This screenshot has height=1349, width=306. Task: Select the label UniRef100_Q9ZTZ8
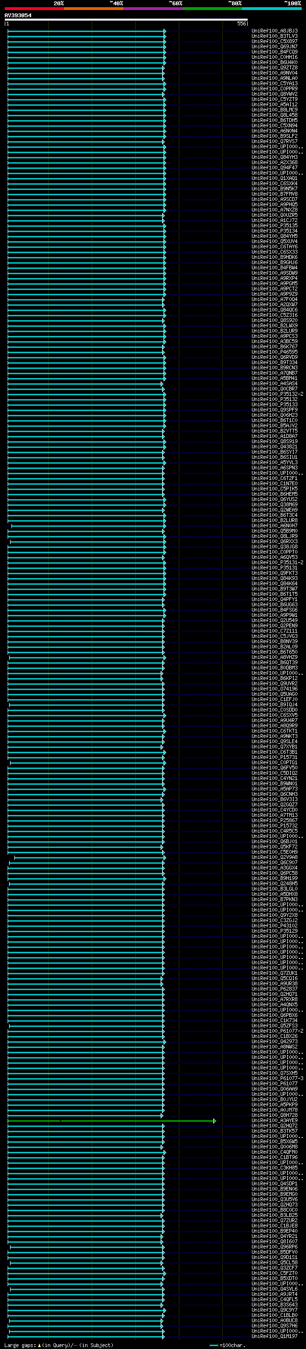(x=274, y=67)
